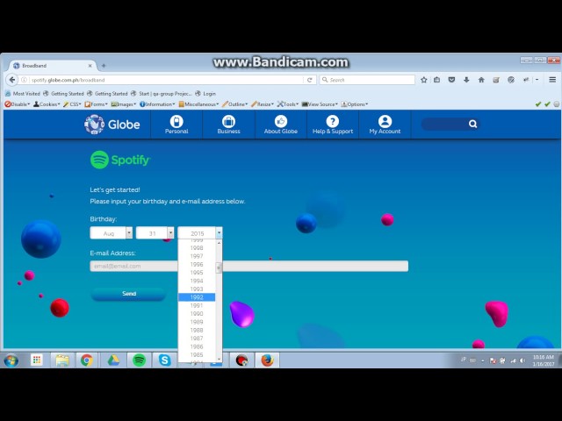Image resolution: width=562 pixels, height=421 pixels.
Task: Open the Login bookmark
Action: click(x=205, y=94)
